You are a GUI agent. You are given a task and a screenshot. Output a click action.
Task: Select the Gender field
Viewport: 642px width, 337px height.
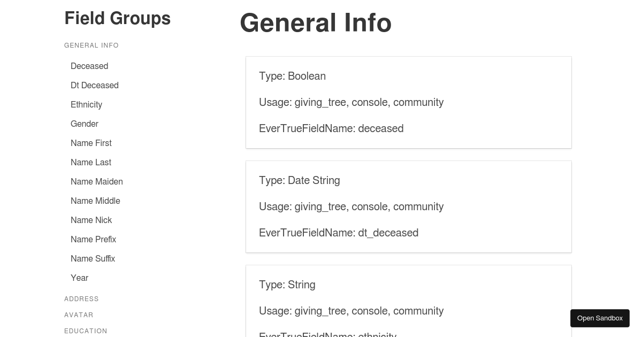click(85, 124)
